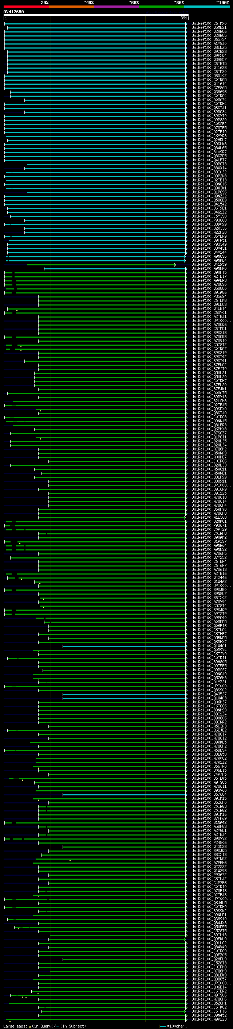Click the orange ~40% identity legend bar
Image resolution: width=233 pixels, height=1029 pixels.
71,7
